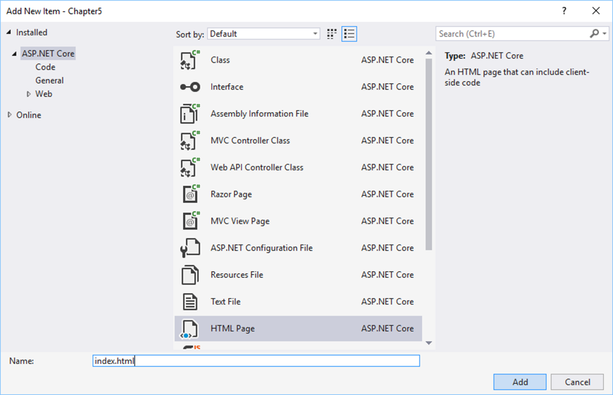The height and width of the screenshot is (395, 613).
Task: Select the 'Razor Page' template name
Action: [x=231, y=194]
